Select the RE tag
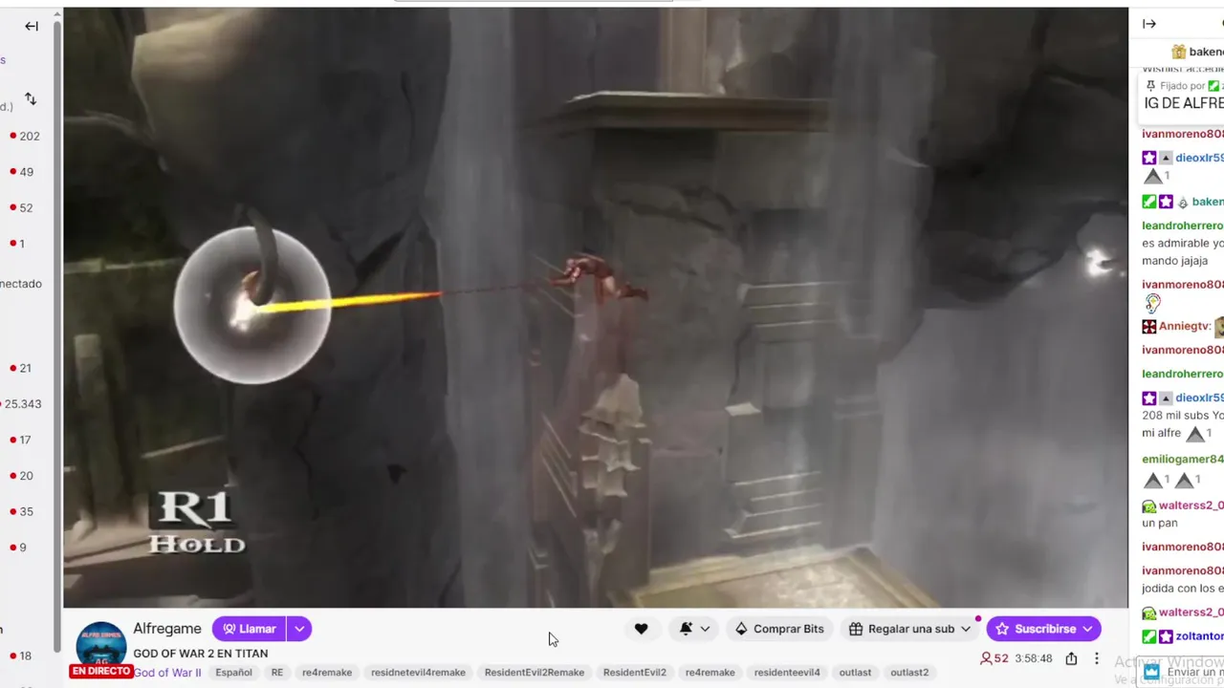This screenshot has width=1224, height=688. point(277,673)
